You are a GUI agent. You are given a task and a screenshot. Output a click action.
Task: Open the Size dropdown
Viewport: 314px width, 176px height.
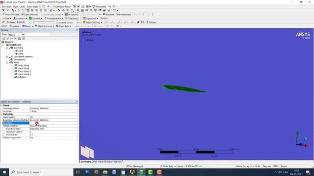6,19
